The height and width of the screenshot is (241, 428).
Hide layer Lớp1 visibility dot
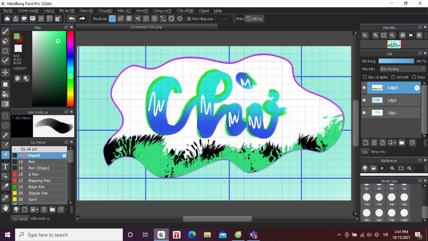(364, 113)
